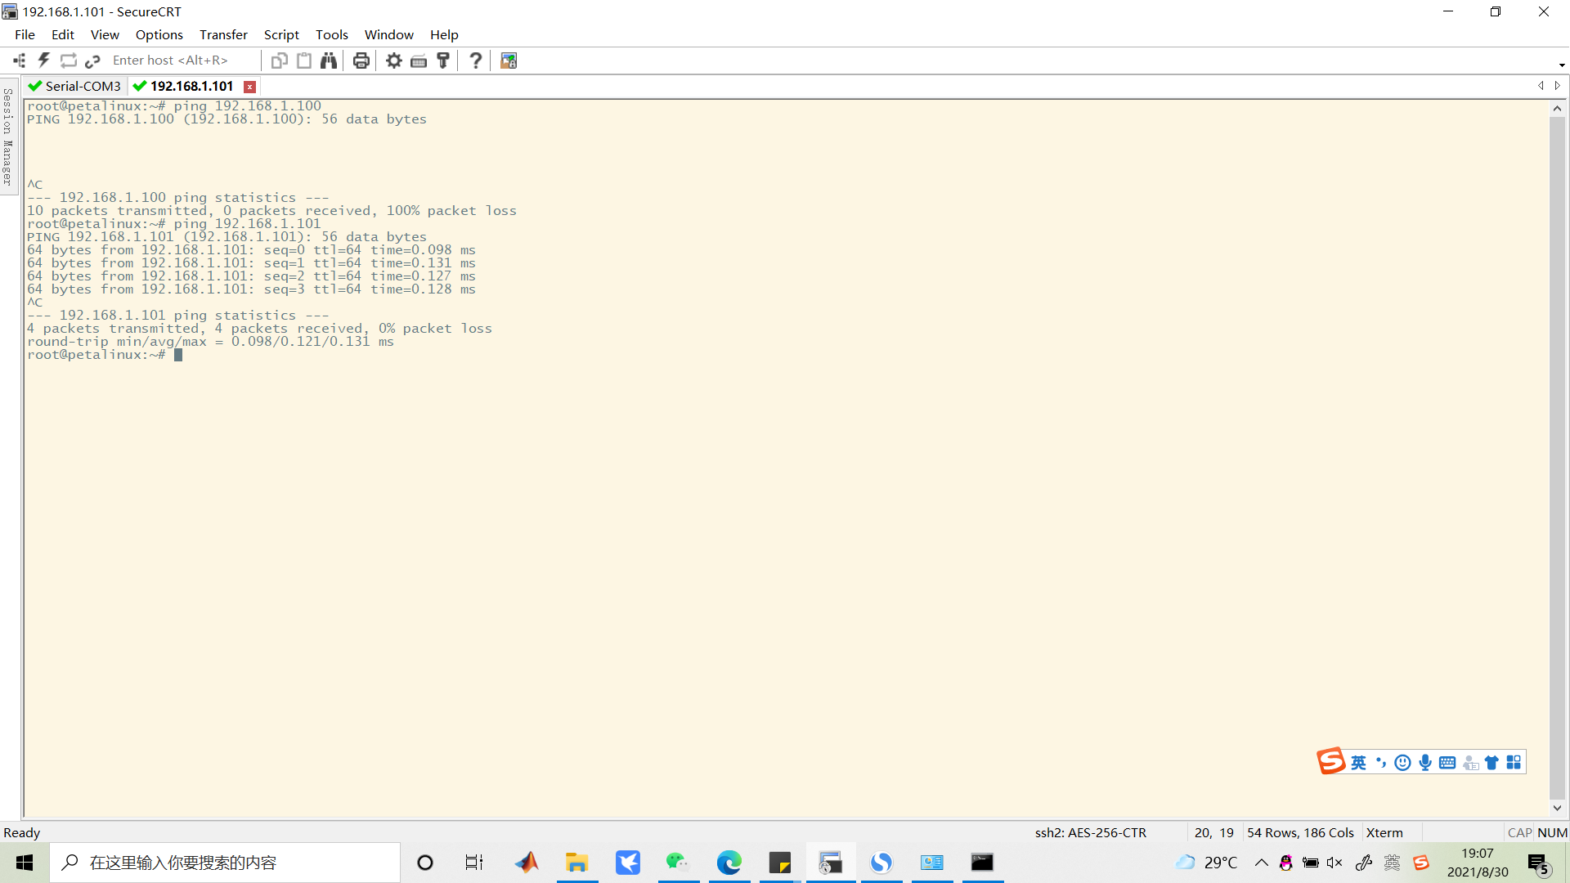Toggle the muted volume tray icon
The image size is (1570, 883).
click(1334, 863)
